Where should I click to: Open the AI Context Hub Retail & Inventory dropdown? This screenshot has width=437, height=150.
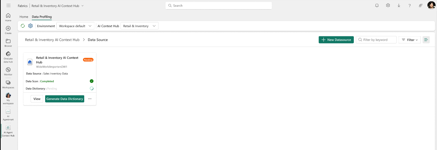point(140,26)
